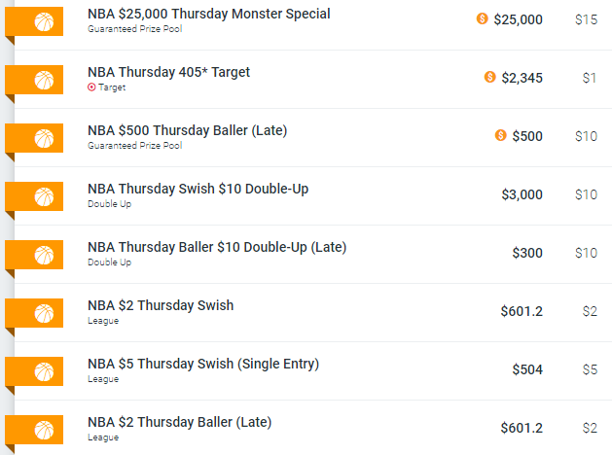Click the coin icon beside $500 prize
This screenshot has height=455, width=612.
click(x=500, y=135)
